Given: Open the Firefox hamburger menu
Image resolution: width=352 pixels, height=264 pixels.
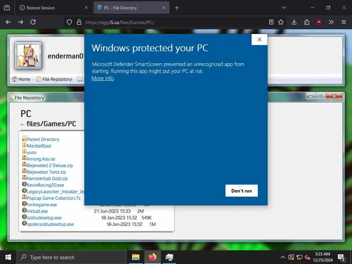Looking at the screenshot, I should [x=344, y=22].
